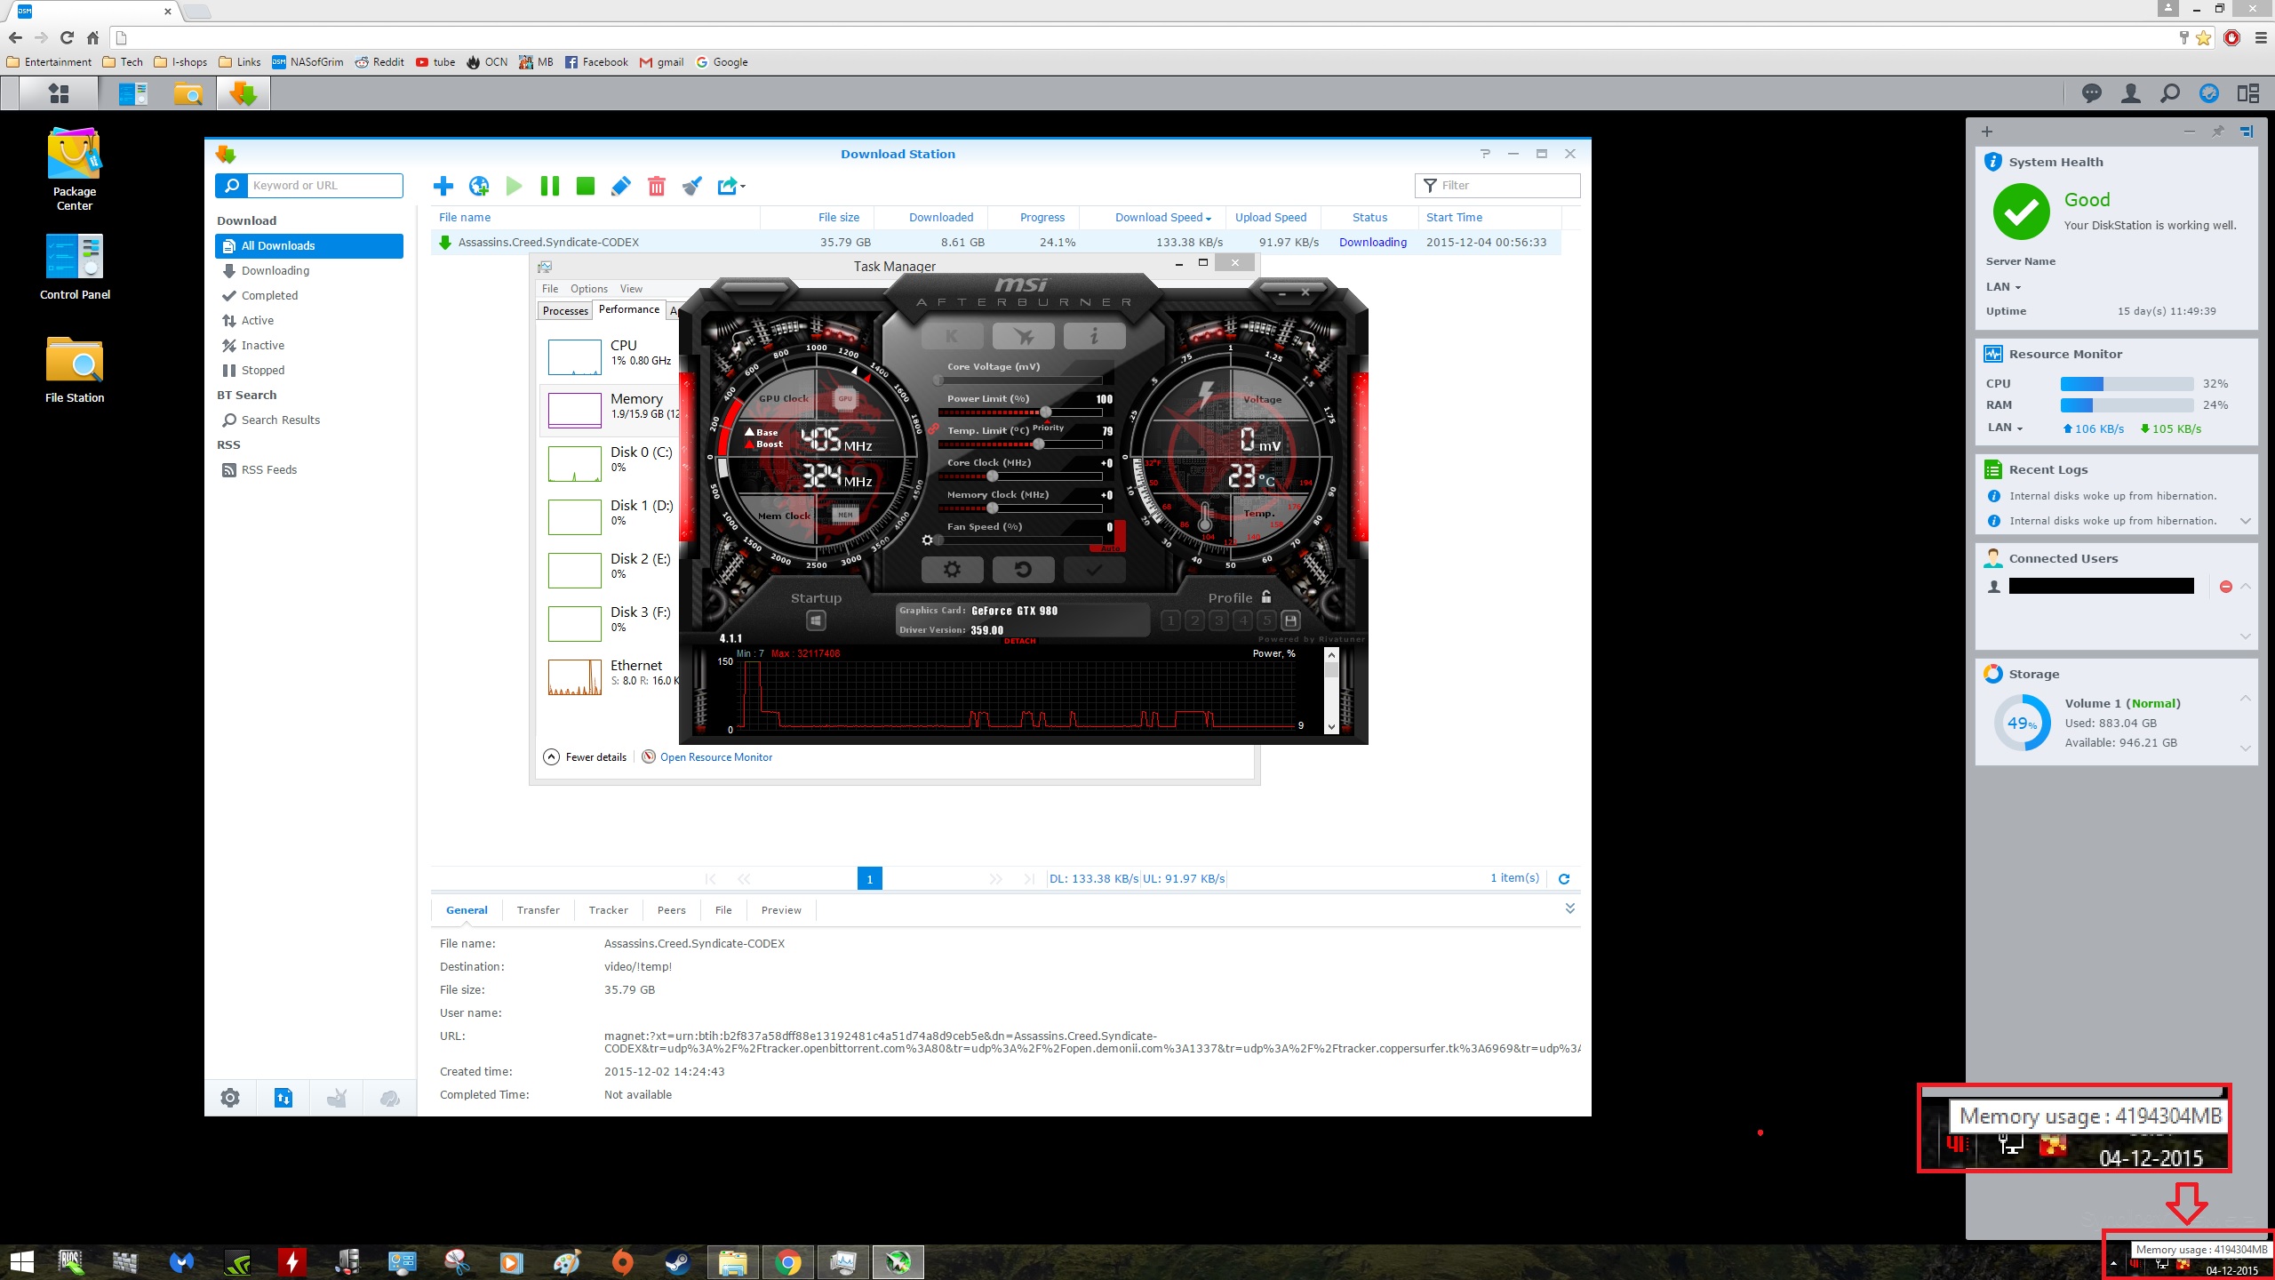The image size is (2275, 1280).
Task: Switch to the Preview tab
Action: point(781,910)
